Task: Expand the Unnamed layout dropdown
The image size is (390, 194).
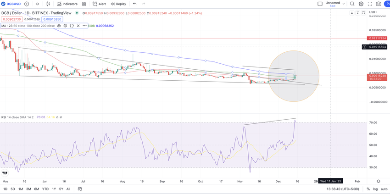Action: (344, 4)
